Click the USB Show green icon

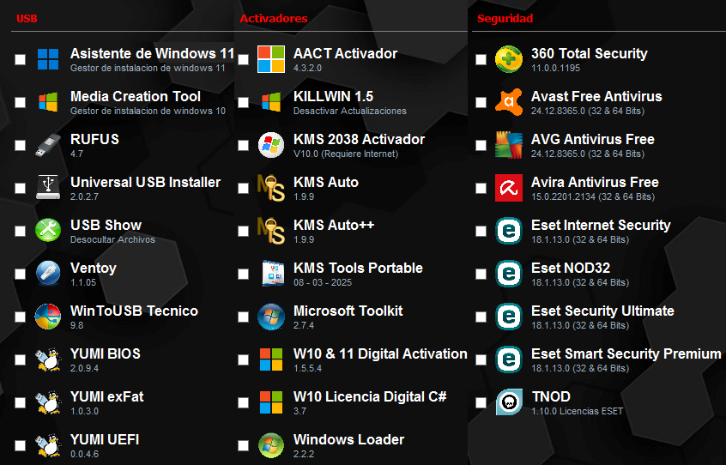pyautogui.click(x=48, y=231)
